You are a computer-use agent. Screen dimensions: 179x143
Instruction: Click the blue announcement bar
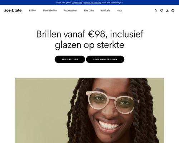89,3
